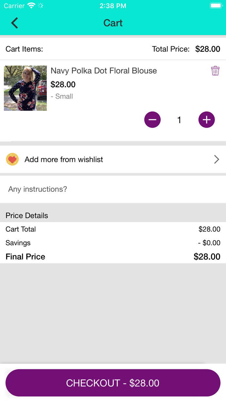
Task: Tap the Final Price amount
Action: [207, 257]
